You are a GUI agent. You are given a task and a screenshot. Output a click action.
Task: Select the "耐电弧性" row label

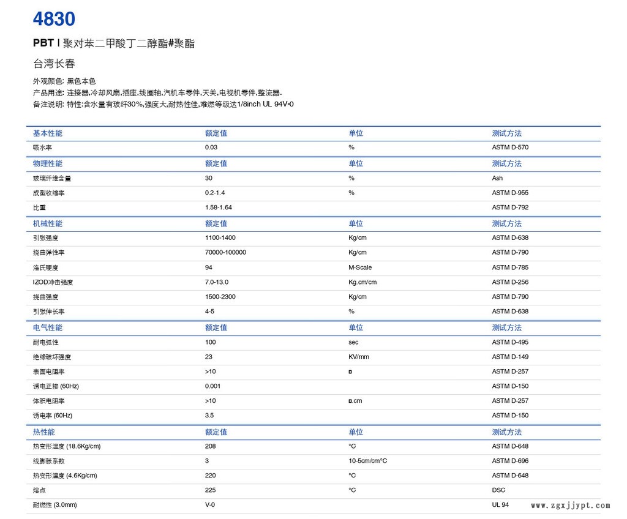pos(45,342)
